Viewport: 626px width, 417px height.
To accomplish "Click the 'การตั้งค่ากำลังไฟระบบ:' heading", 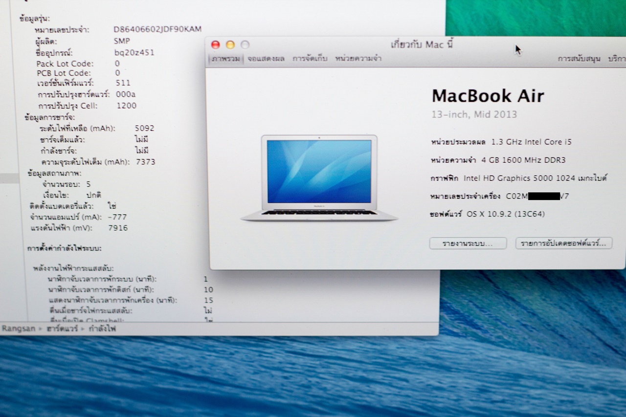I will (64, 249).
